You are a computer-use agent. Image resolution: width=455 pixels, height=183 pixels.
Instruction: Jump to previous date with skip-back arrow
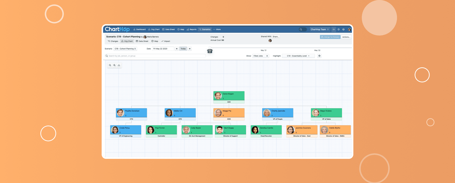(177, 49)
